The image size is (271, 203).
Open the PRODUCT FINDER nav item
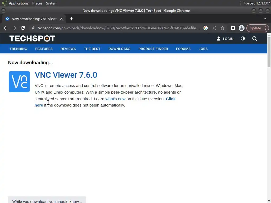(x=153, y=49)
